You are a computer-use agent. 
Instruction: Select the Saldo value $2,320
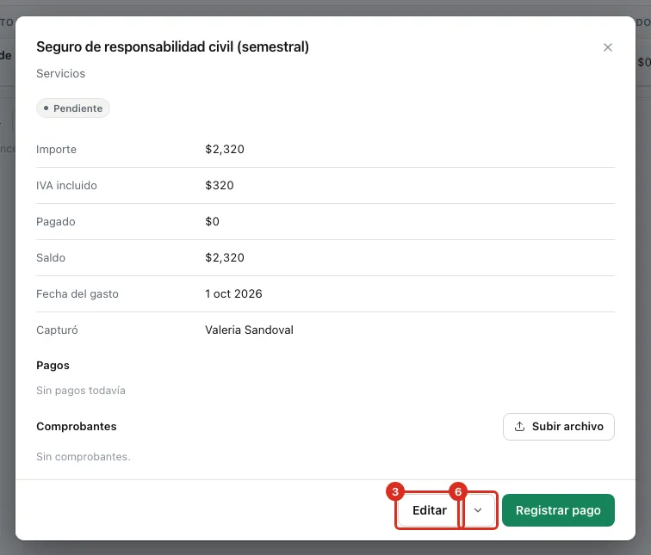point(225,257)
